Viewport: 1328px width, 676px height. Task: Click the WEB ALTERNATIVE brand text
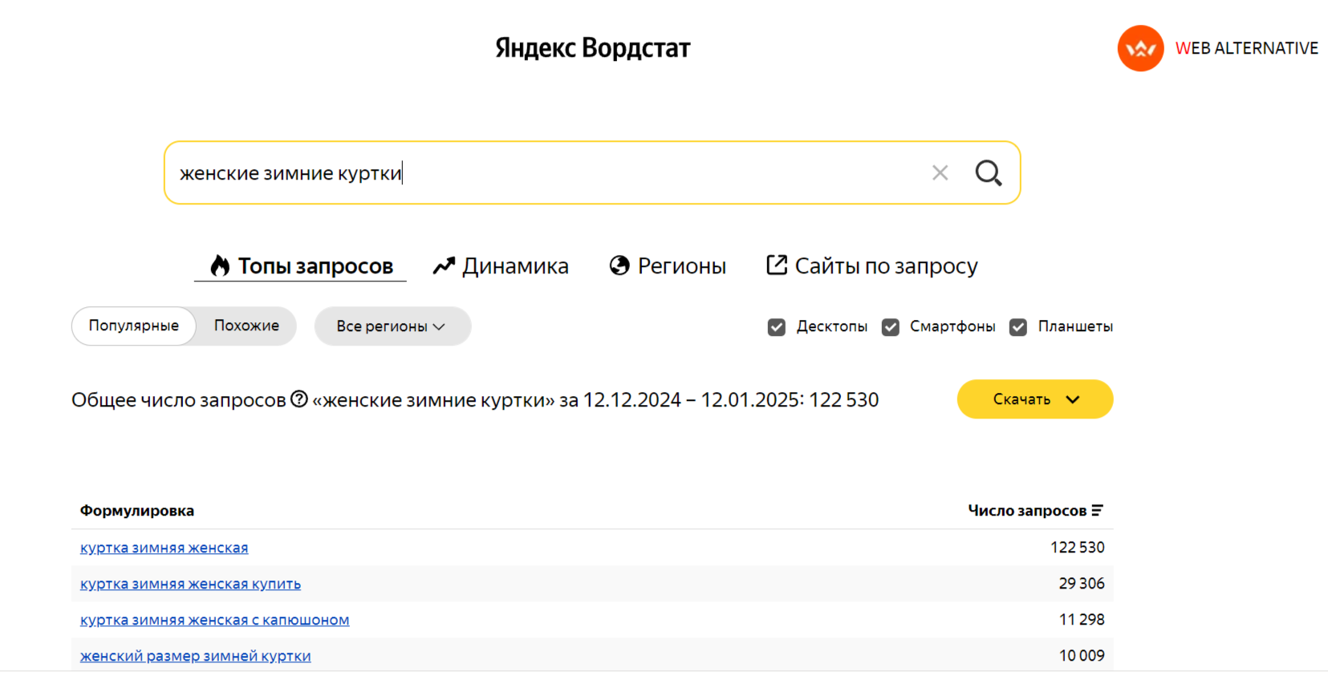coord(1246,48)
